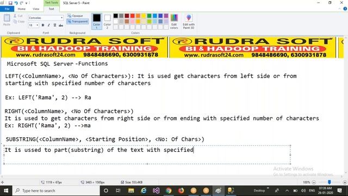This screenshot has height=196, width=348.
Task: Launch Internet Explorer from the taskbar
Action: 144,191
